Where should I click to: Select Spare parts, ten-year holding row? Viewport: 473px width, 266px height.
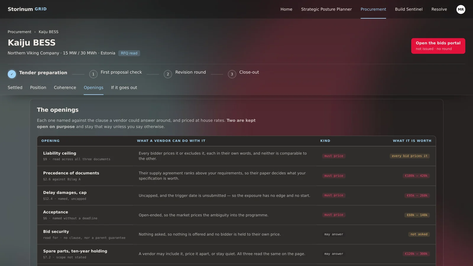point(237,254)
